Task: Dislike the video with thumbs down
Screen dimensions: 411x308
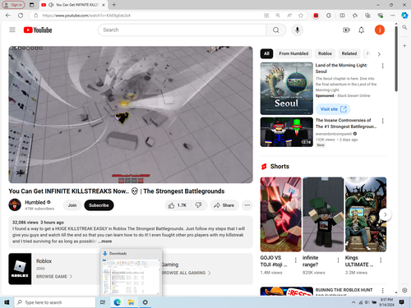Action: tap(199, 205)
